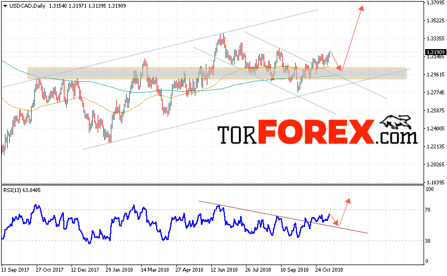This screenshot has width=447, height=276.
Task: Click the RSI(13) 63.8485 indicator label
Action: coord(22,190)
